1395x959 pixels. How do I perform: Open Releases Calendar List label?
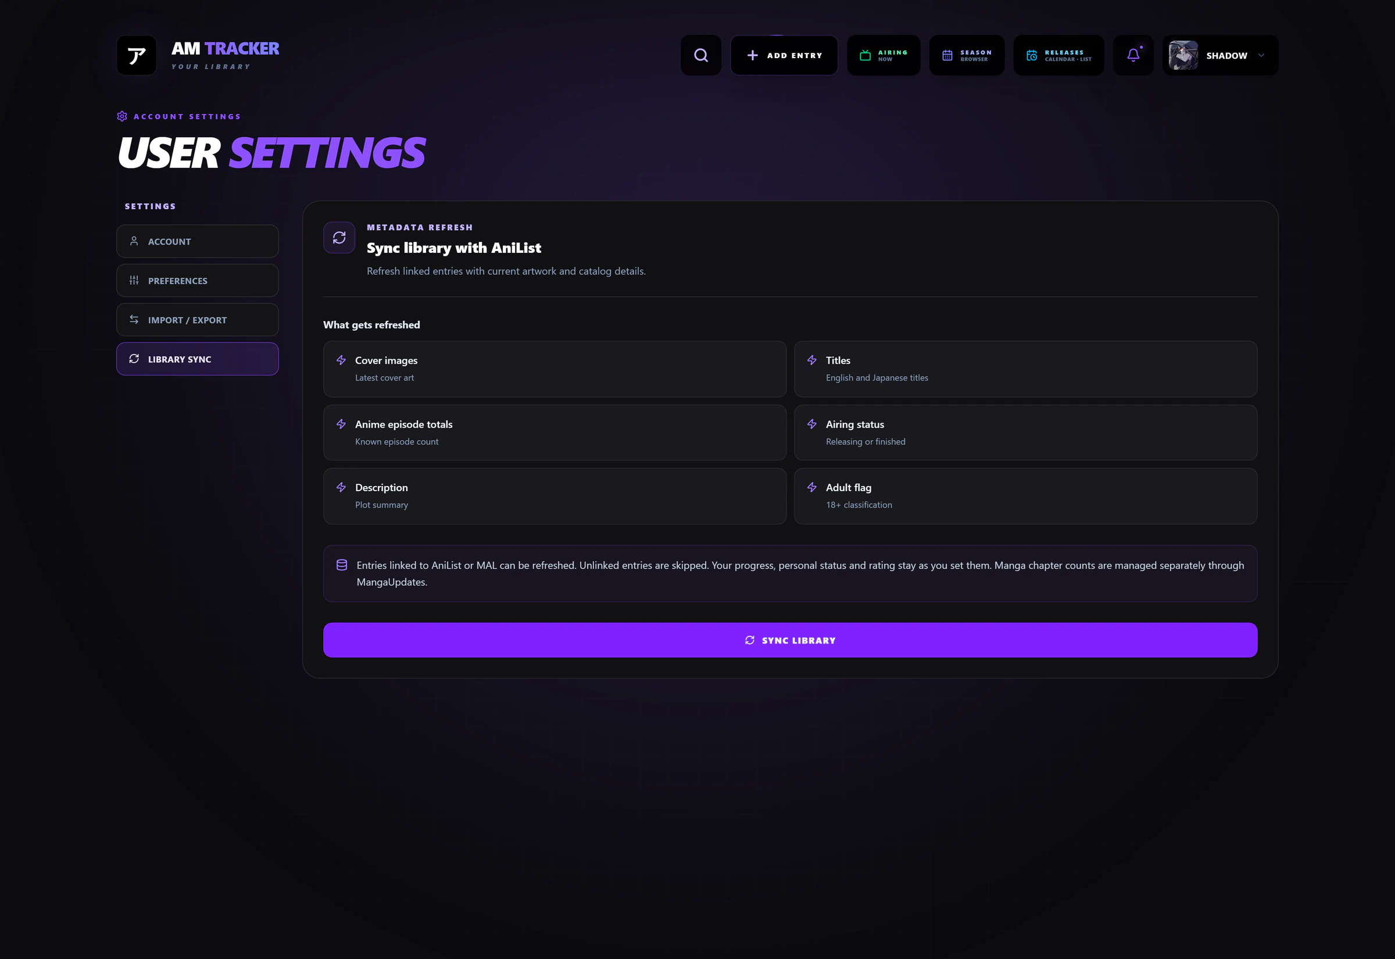tap(1068, 55)
